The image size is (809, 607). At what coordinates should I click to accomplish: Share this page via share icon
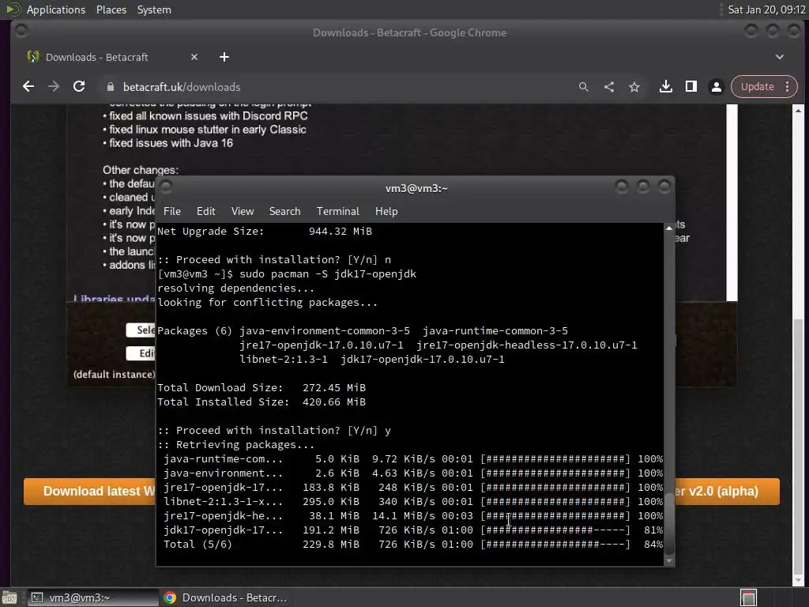pos(609,87)
